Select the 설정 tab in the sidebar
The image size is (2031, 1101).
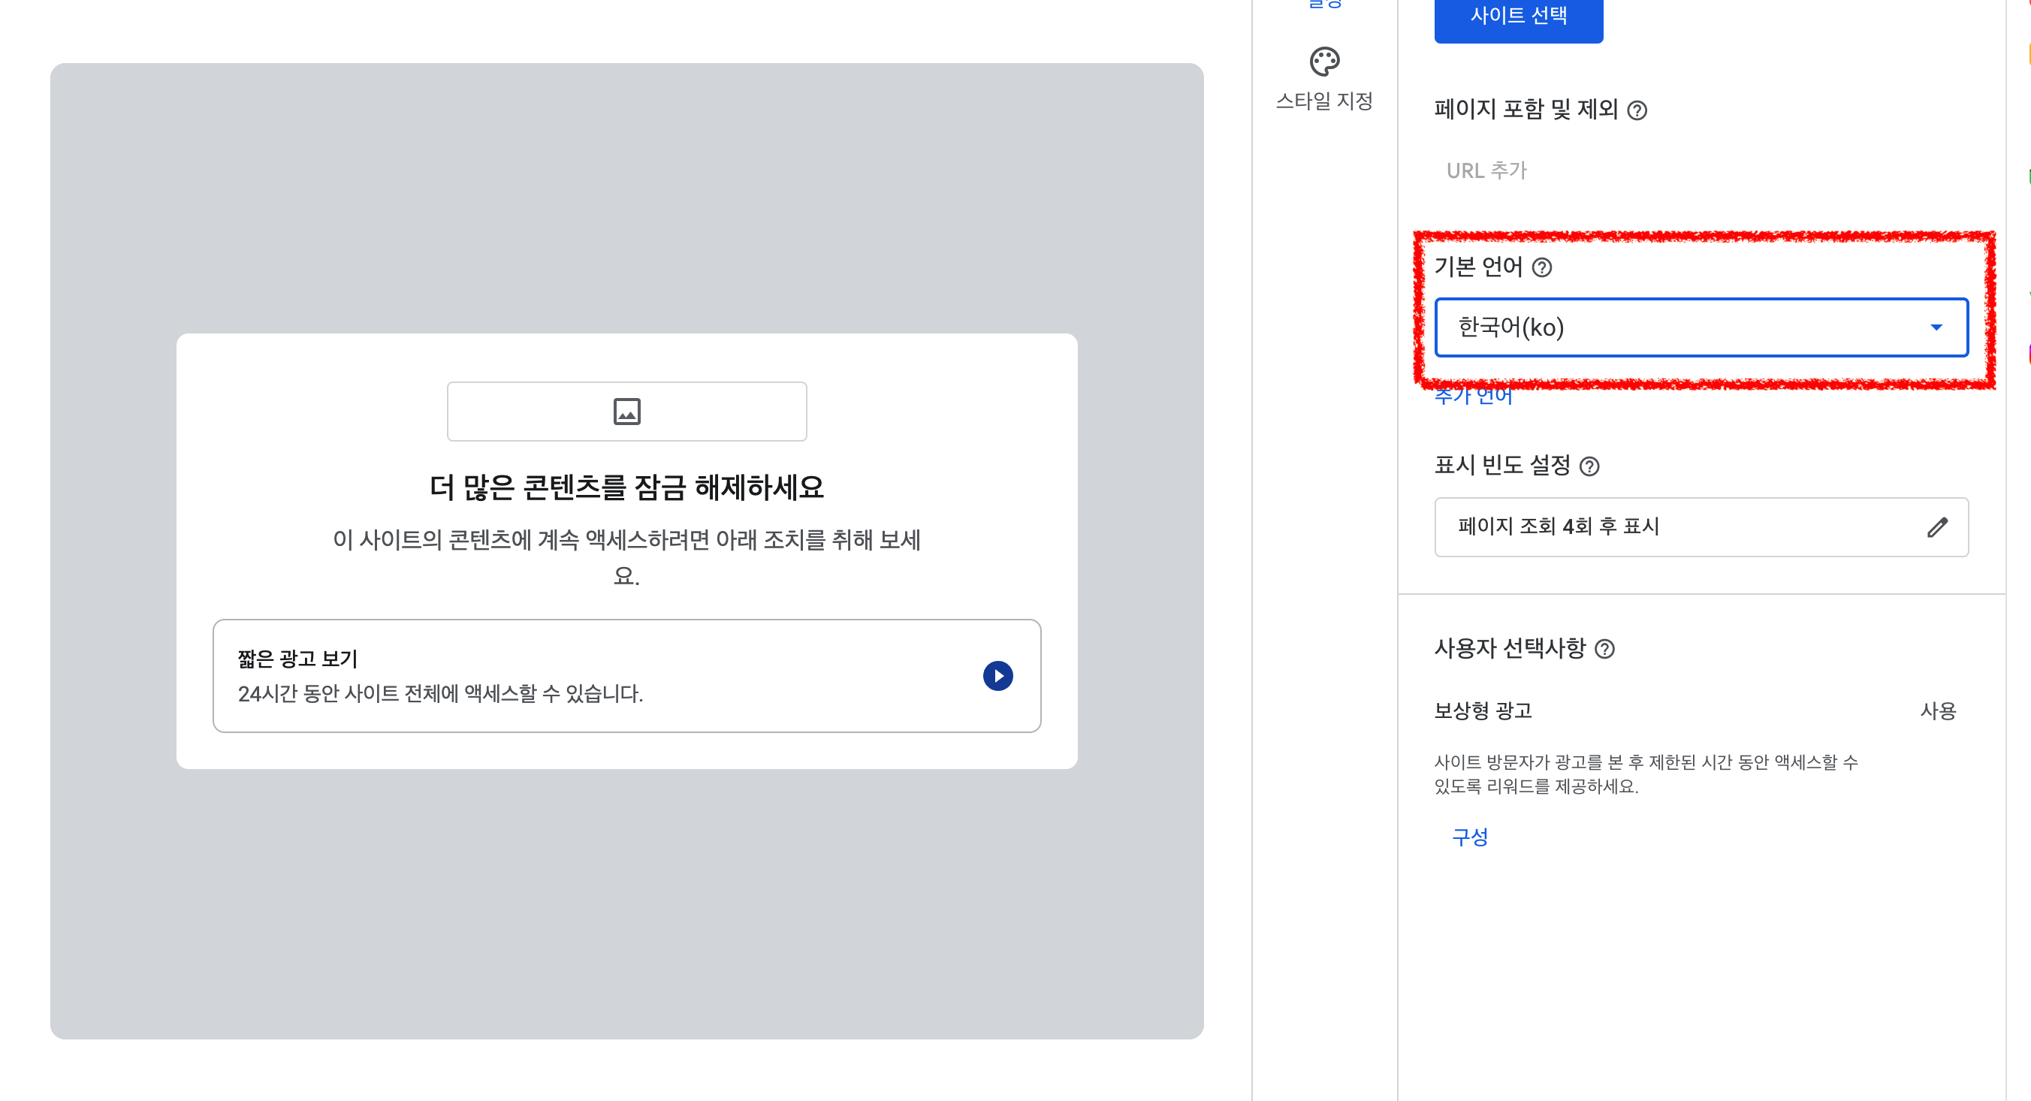pos(1324,3)
